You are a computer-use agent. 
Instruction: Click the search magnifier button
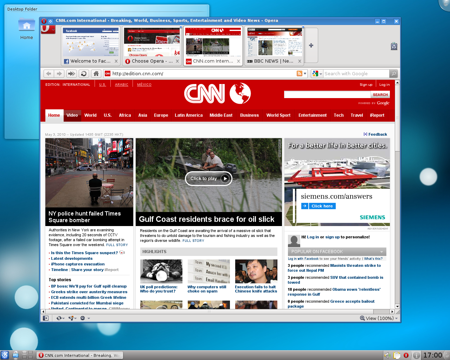[394, 73]
